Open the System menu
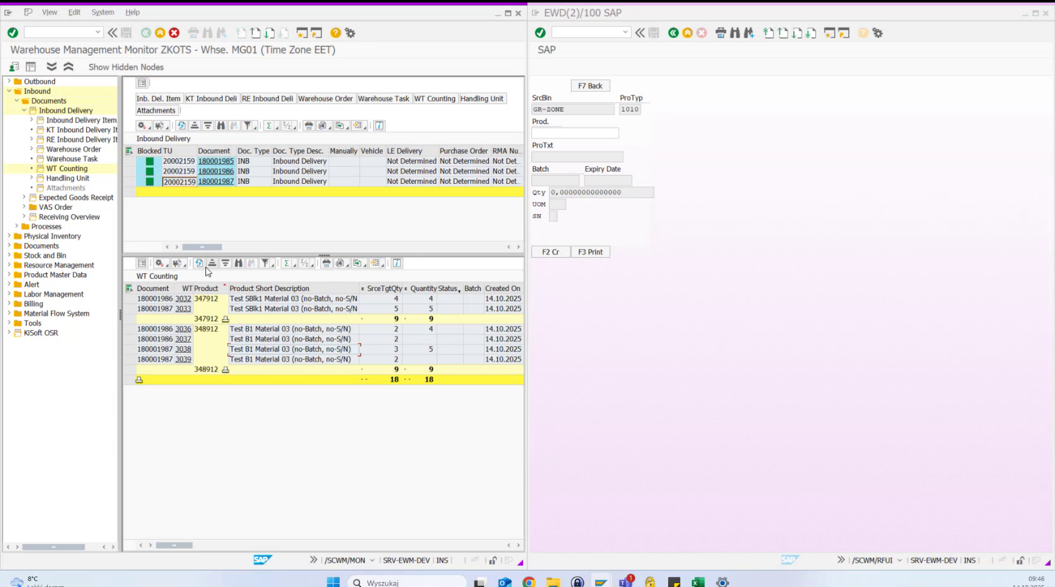The height and width of the screenshot is (587, 1055). (102, 12)
